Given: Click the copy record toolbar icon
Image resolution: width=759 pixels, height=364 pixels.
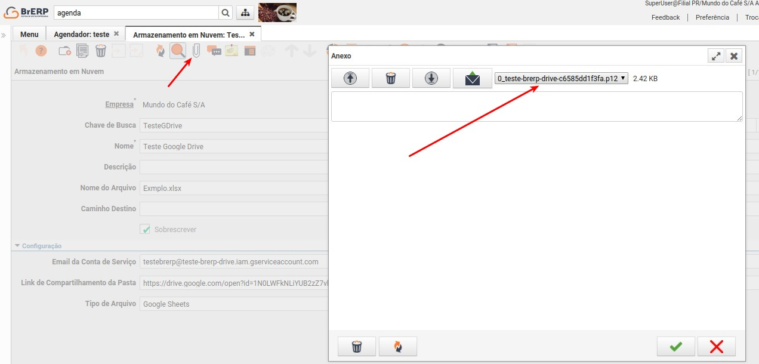Looking at the screenshot, I should (x=83, y=51).
